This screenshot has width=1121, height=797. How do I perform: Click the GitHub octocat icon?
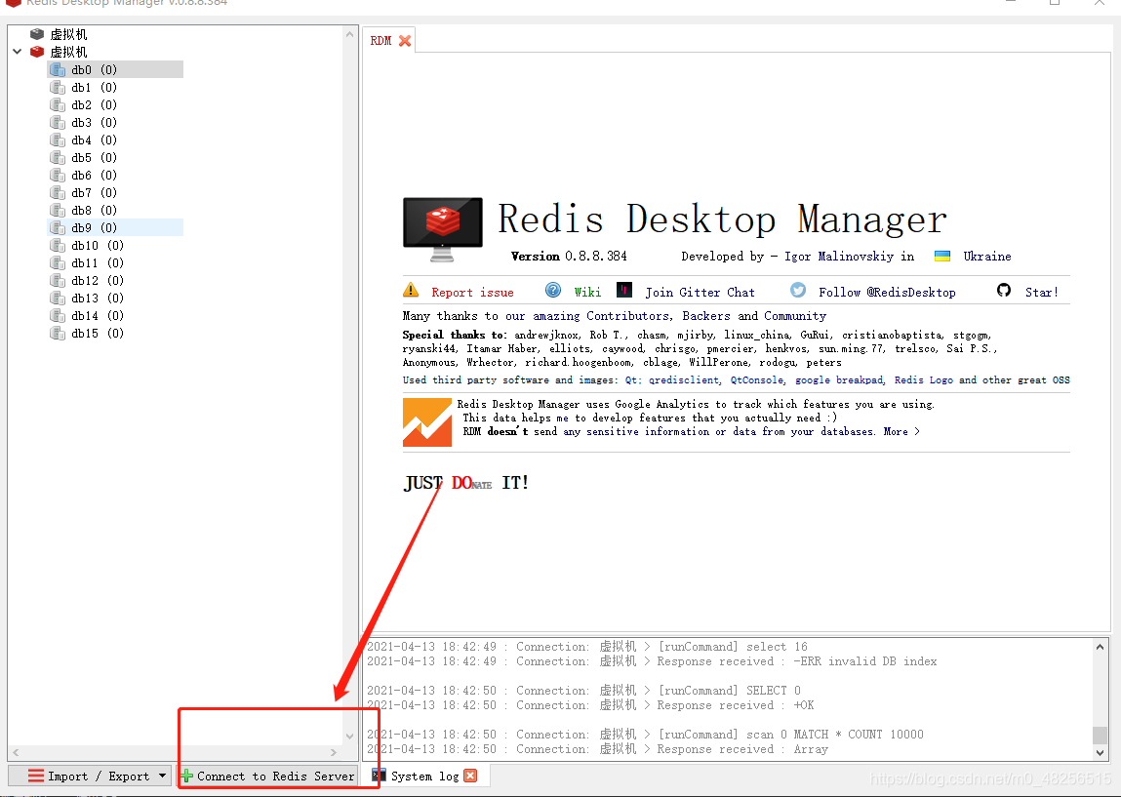click(x=1004, y=290)
